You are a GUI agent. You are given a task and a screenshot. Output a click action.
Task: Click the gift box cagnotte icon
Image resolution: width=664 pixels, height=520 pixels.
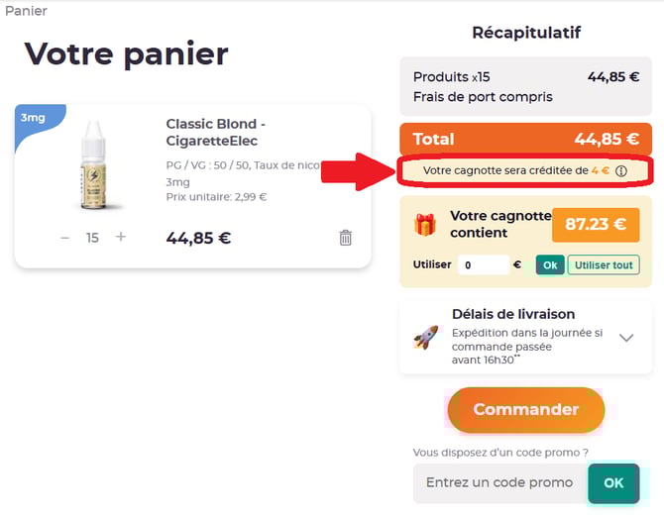click(x=425, y=224)
